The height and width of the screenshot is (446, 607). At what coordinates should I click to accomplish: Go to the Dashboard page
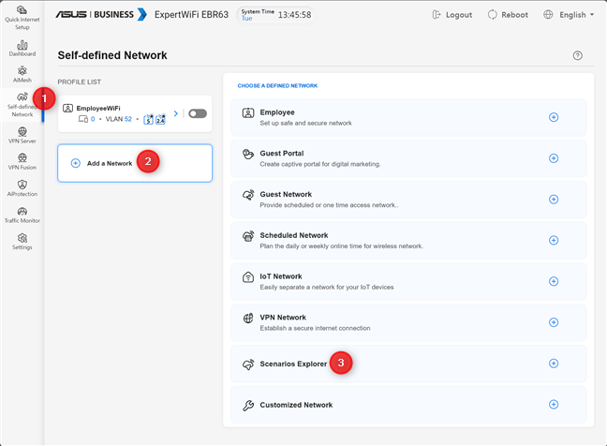[22, 49]
